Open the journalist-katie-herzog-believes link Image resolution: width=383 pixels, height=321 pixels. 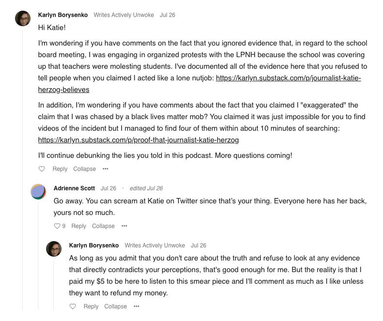point(288,78)
